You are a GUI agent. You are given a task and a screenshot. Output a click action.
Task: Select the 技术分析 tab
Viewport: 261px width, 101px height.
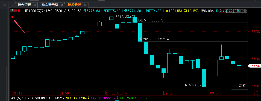tap(74, 5)
